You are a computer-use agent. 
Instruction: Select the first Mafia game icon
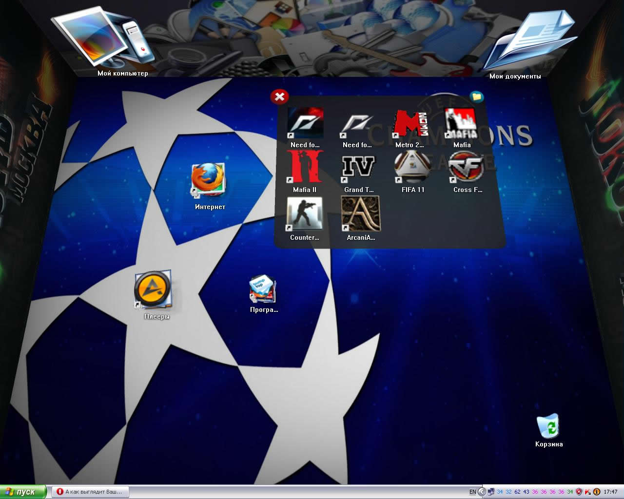461,124
